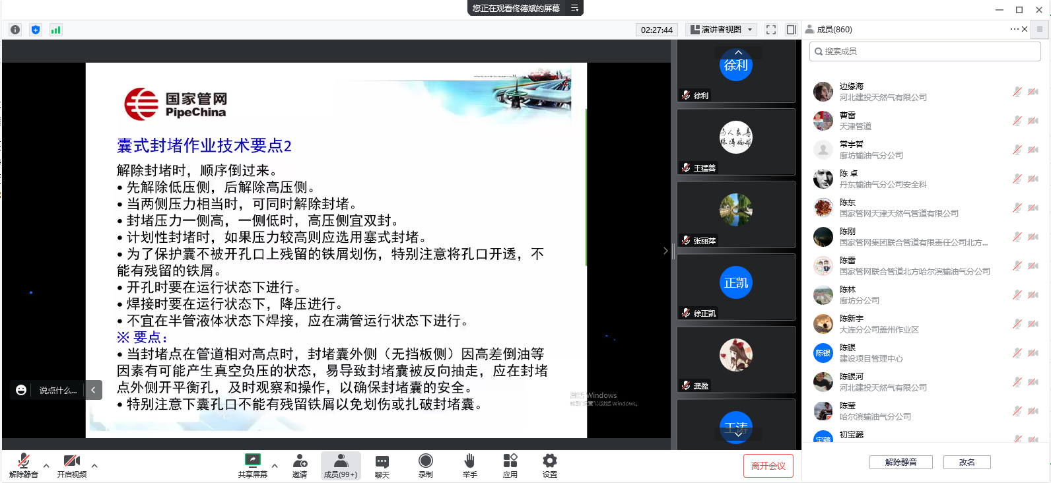Toggle 解除静音 microphone at bottom left

[23, 461]
